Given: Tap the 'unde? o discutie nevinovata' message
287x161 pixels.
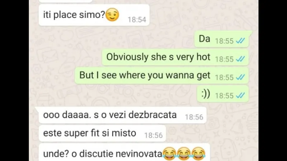Looking at the screenshot, I should 124,152.
